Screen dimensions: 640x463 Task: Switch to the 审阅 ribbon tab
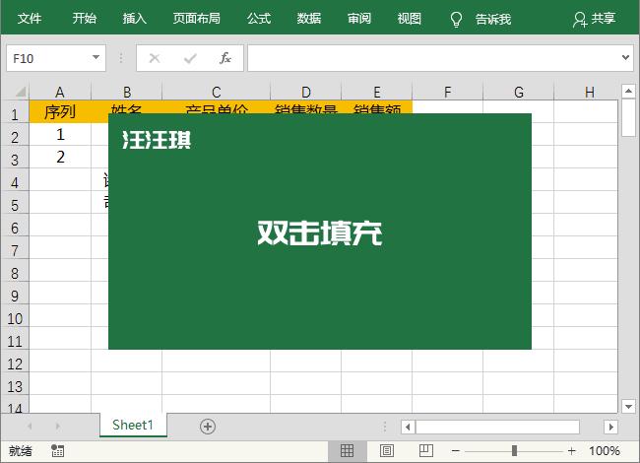coord(359,19)
